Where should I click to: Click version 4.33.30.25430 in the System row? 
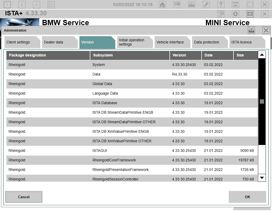(x=184, y=65)
